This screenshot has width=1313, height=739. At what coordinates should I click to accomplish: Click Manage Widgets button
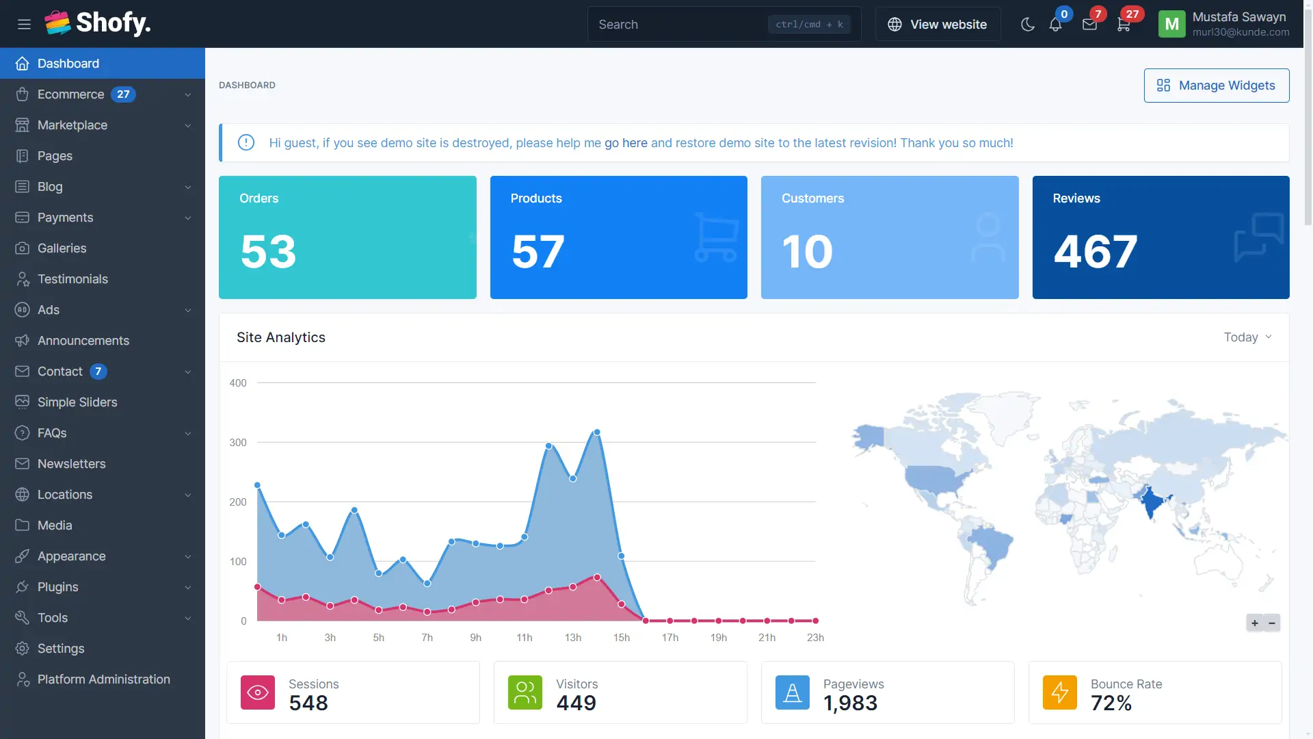[1216, 86]
